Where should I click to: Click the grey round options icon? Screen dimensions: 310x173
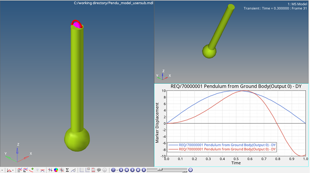click(105, 170)
